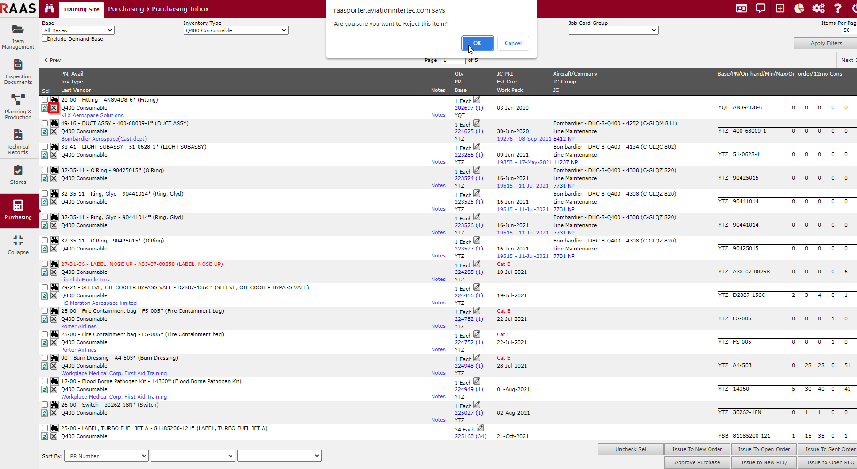
Task: Click the question mark help icon
Action: point(837,8)
